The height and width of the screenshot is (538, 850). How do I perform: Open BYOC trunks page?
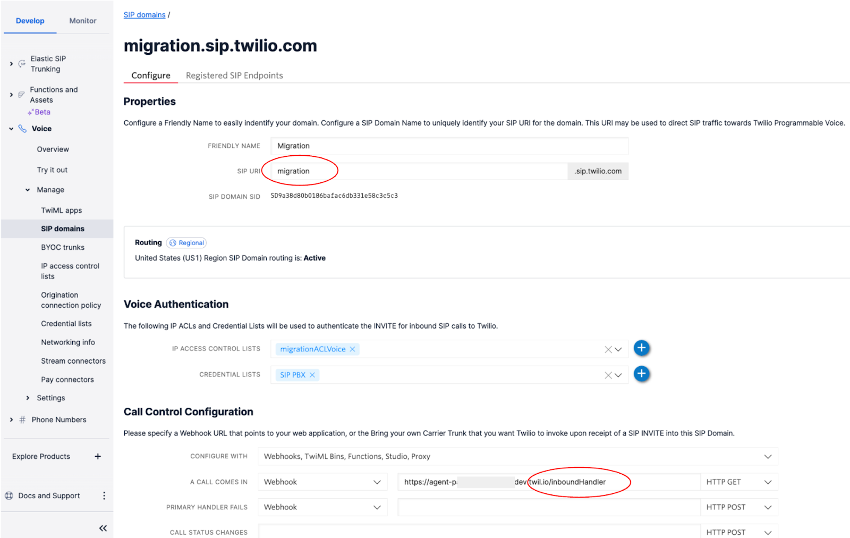63,247
